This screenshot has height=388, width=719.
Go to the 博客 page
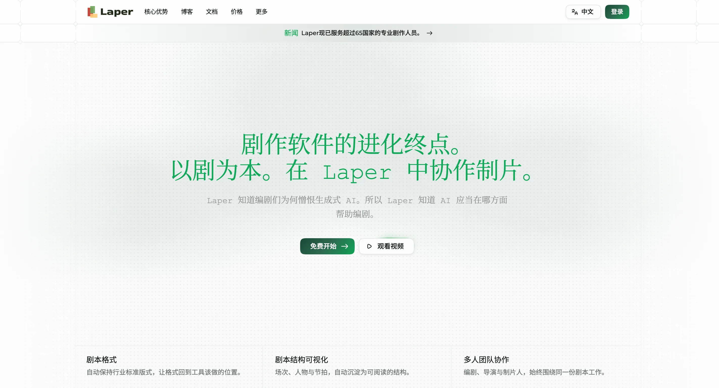click(x=187, y=12)
